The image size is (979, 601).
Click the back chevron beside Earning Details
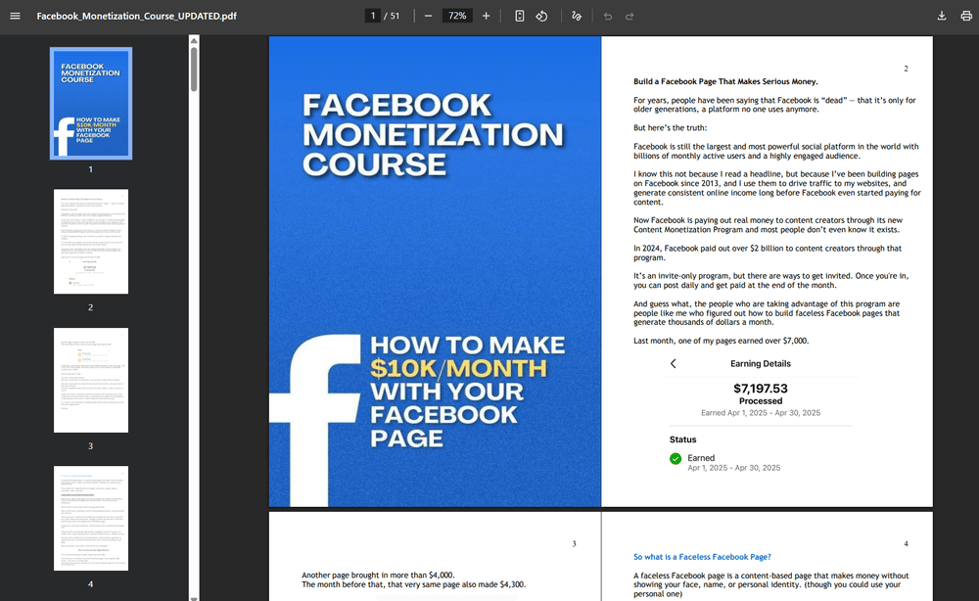[x=674, y=363]
